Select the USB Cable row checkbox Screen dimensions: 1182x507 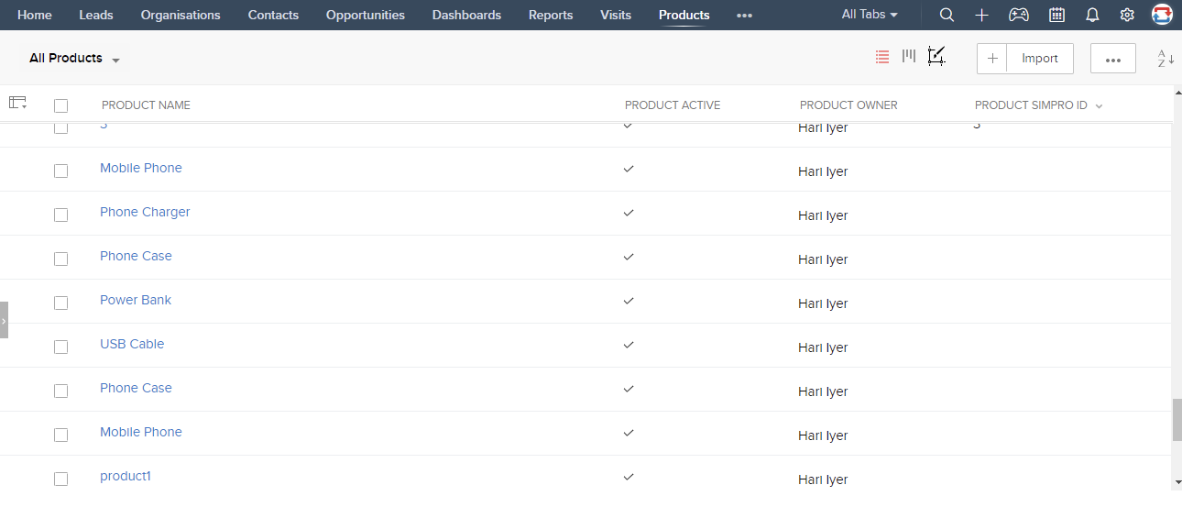click(x=61, y=347)
